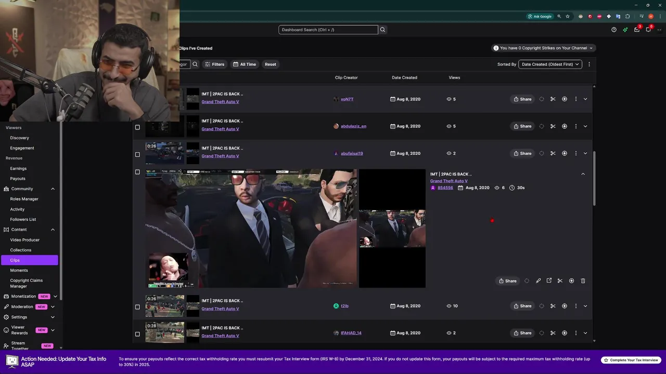Open clip creator link 854556
The height and width of the screenshot is (374, 666).
pyautogui.click(x=445, y=188)
